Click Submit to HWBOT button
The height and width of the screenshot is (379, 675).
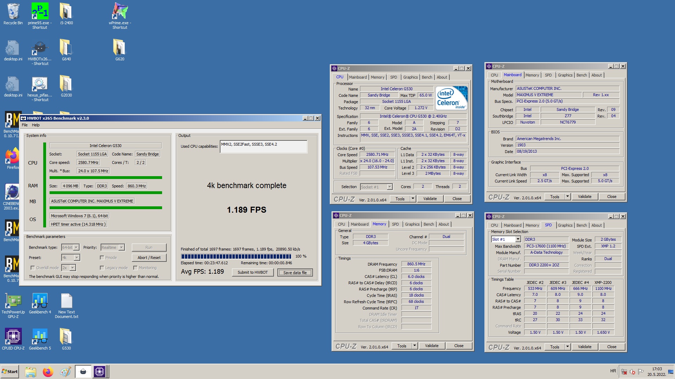point(252,272)
